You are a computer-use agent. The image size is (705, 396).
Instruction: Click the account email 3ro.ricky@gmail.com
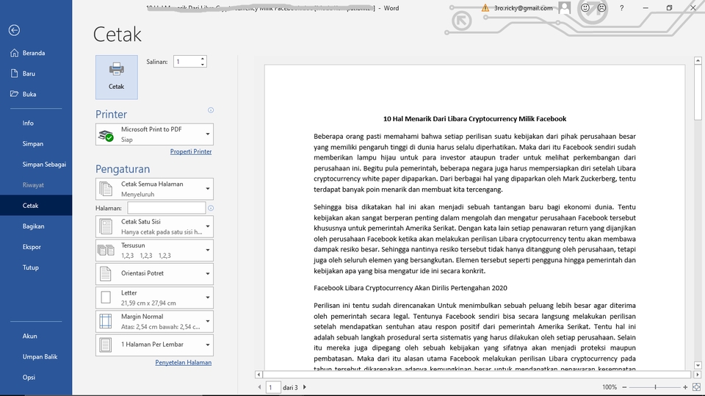[x=524, y=8]
